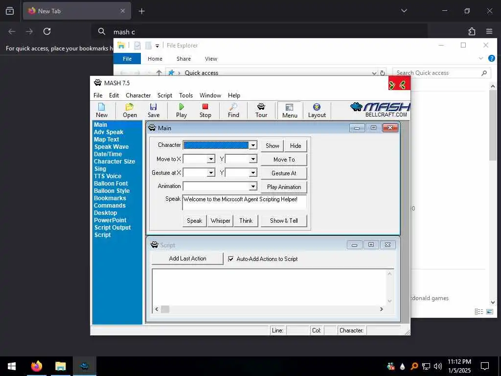Click the Hide character button
501x376 pixels.
[296, 146]
